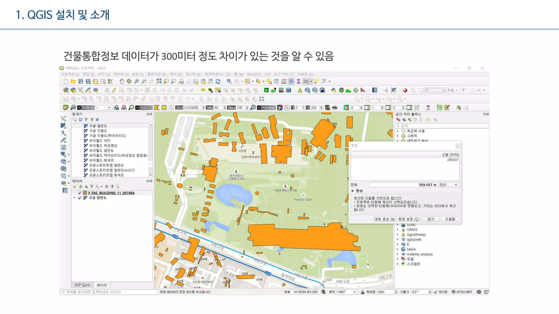Click the Refresh map icon
This screenshot has width=559, height=314.
tap(218, 81)
